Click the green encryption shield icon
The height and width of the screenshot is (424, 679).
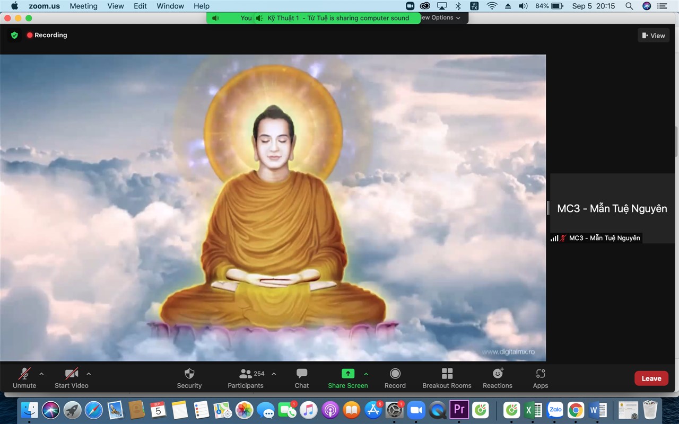pyautogui.click(x=14, y=35)
